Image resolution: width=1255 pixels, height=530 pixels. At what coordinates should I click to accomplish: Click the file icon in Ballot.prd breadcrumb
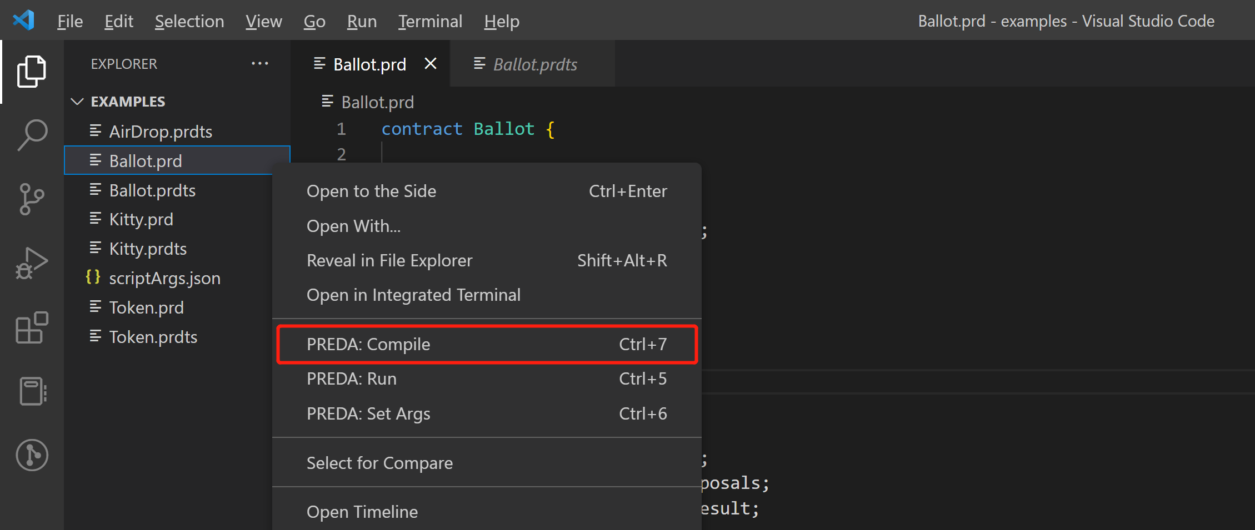pyautogui.click(x=327, y=102)
